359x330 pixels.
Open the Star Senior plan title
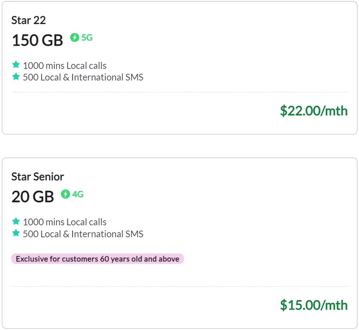38,177
